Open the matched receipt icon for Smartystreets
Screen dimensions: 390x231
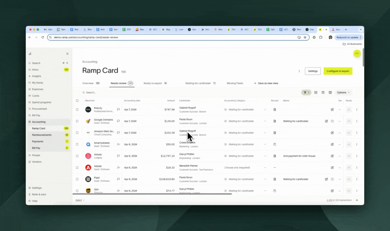[275, 144]
